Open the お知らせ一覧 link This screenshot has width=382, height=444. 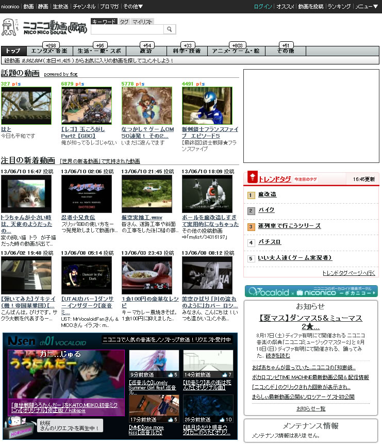point(311,409)
